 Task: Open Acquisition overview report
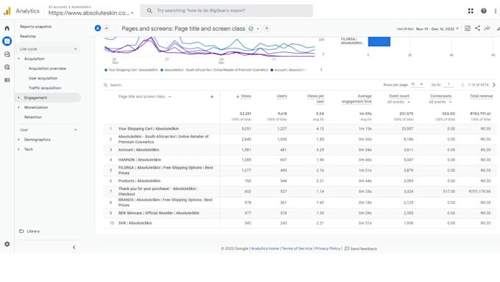coord(48,68)
